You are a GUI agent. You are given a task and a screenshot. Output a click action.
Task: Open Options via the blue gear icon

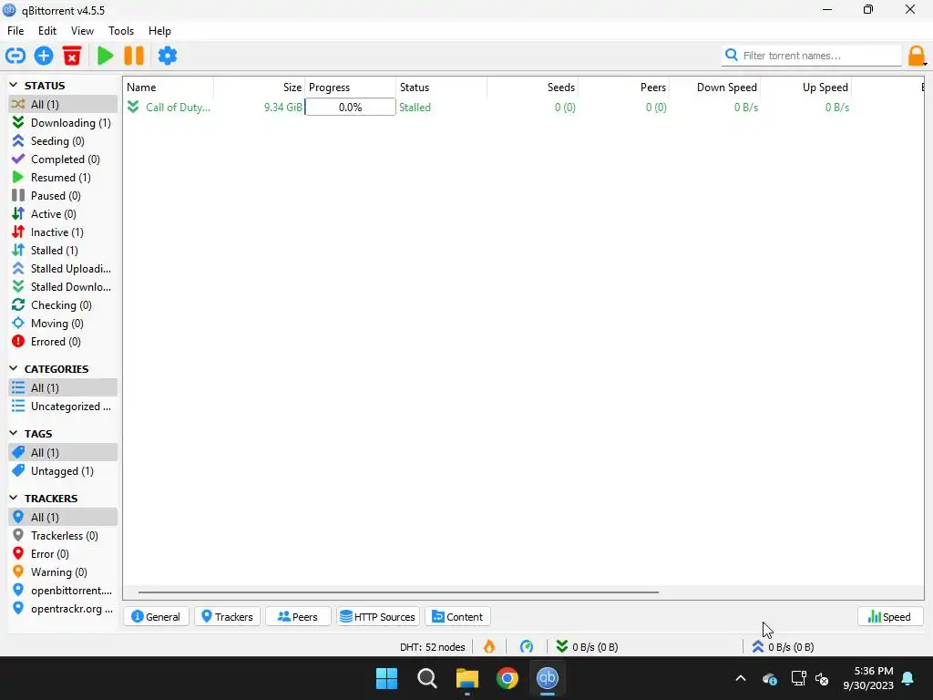[168, 56]
